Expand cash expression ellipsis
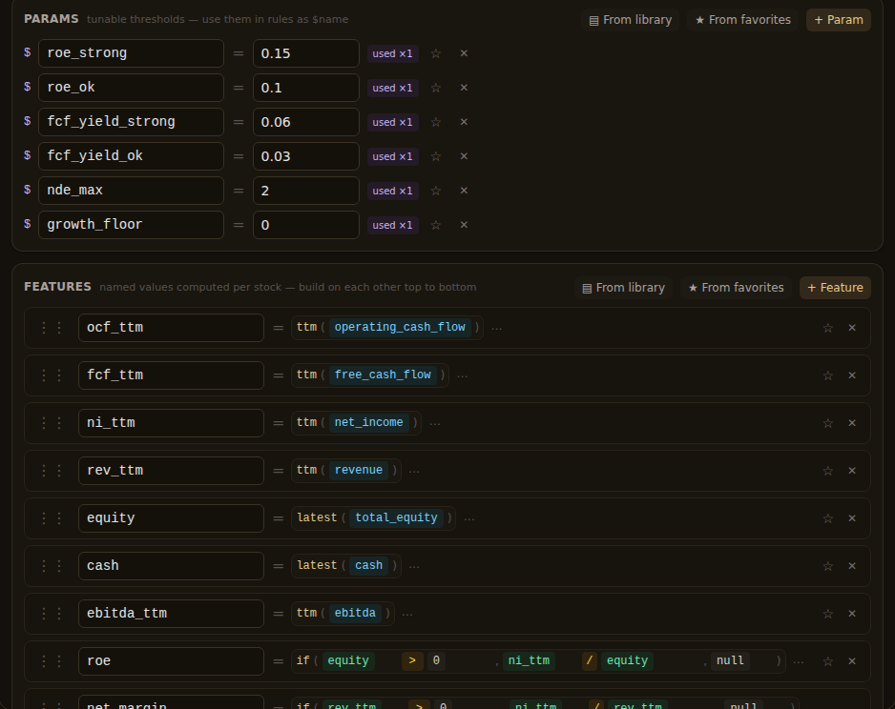The image size is (895, 709). 414,566
